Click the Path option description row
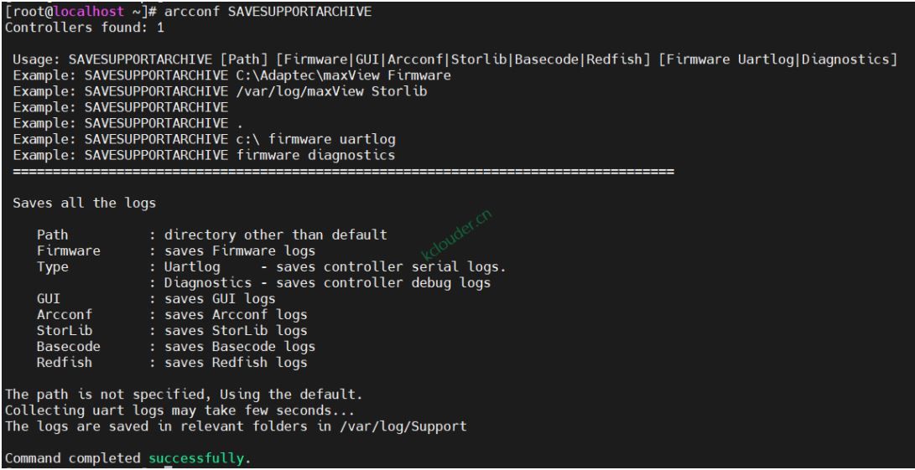The height and width of the screenshot is (470, 915). 212,235
